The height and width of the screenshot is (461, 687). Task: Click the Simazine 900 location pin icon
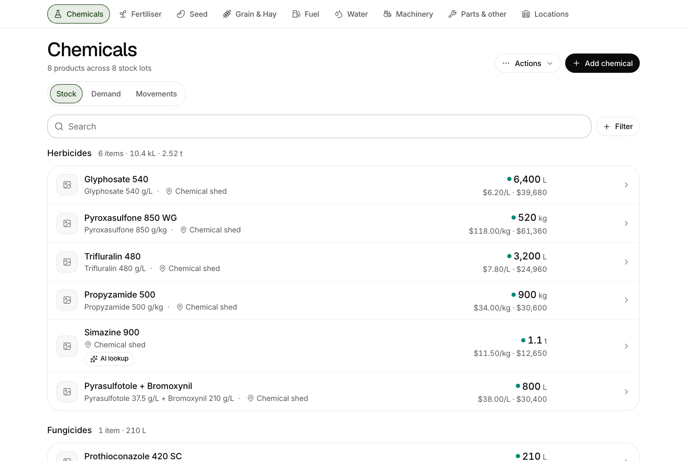88,345
